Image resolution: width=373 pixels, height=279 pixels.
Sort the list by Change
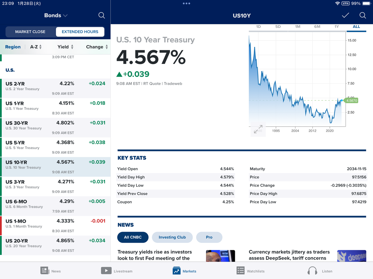(97, 47)
